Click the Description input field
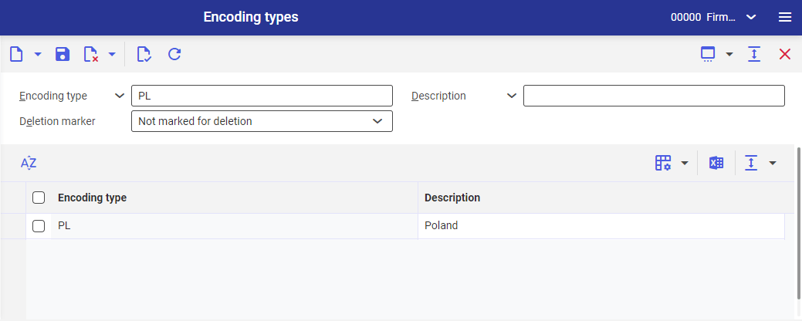Screen dimensions: 802x321 [x=654, y=96]
